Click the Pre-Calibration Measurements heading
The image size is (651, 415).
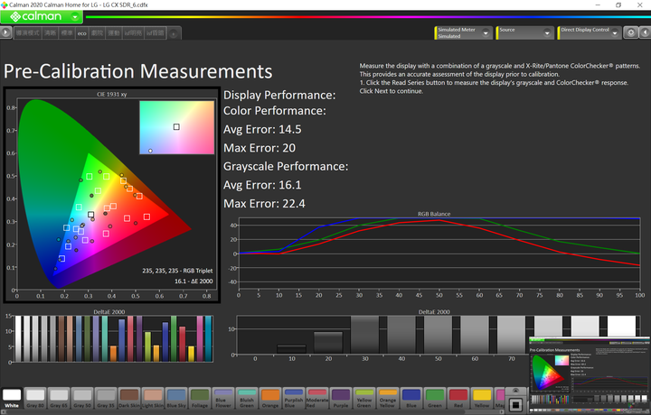[x=137, y=71]
